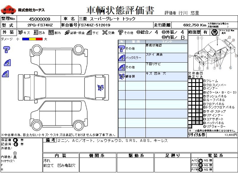Click the interior note 汚れ
Screen dimensions: 238x178
(47, 160)
